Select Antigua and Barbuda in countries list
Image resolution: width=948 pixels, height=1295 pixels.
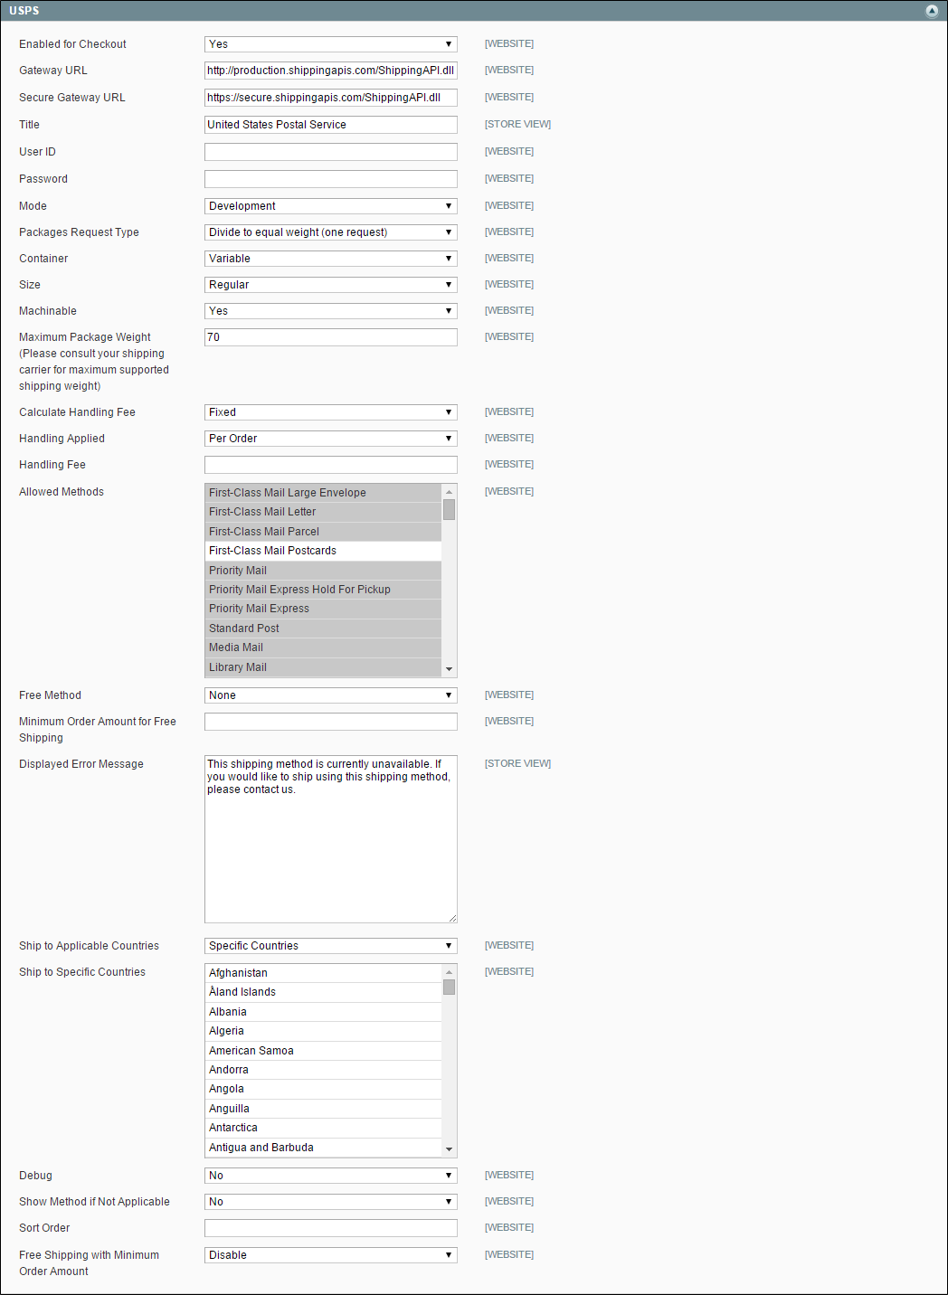(324, 1148)
